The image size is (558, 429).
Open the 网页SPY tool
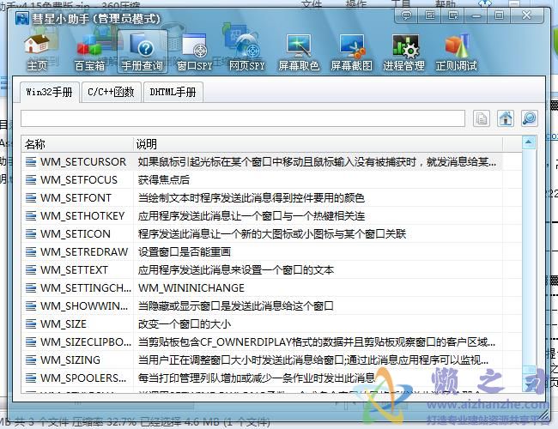point(247,52)
